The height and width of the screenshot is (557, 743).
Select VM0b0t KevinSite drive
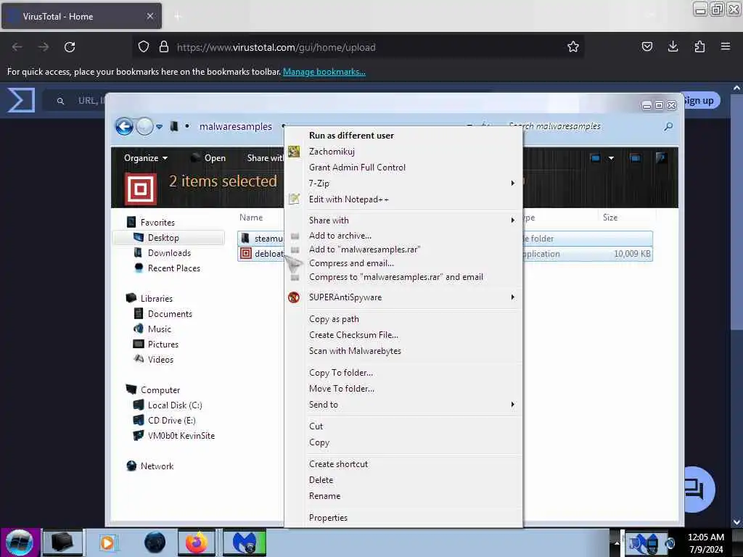[181, 436]
